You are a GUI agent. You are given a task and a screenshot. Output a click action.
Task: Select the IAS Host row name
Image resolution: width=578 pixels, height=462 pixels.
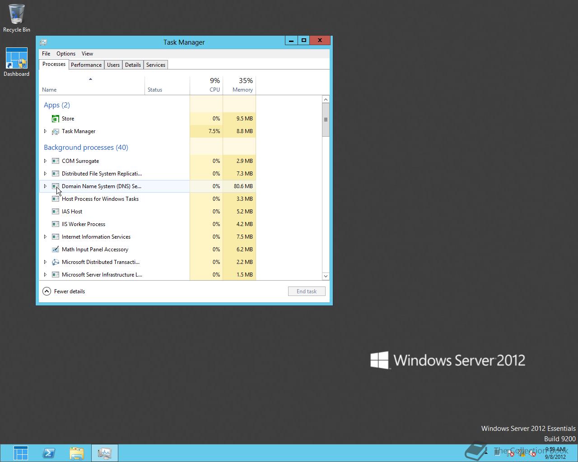click(x=72, y=212)
